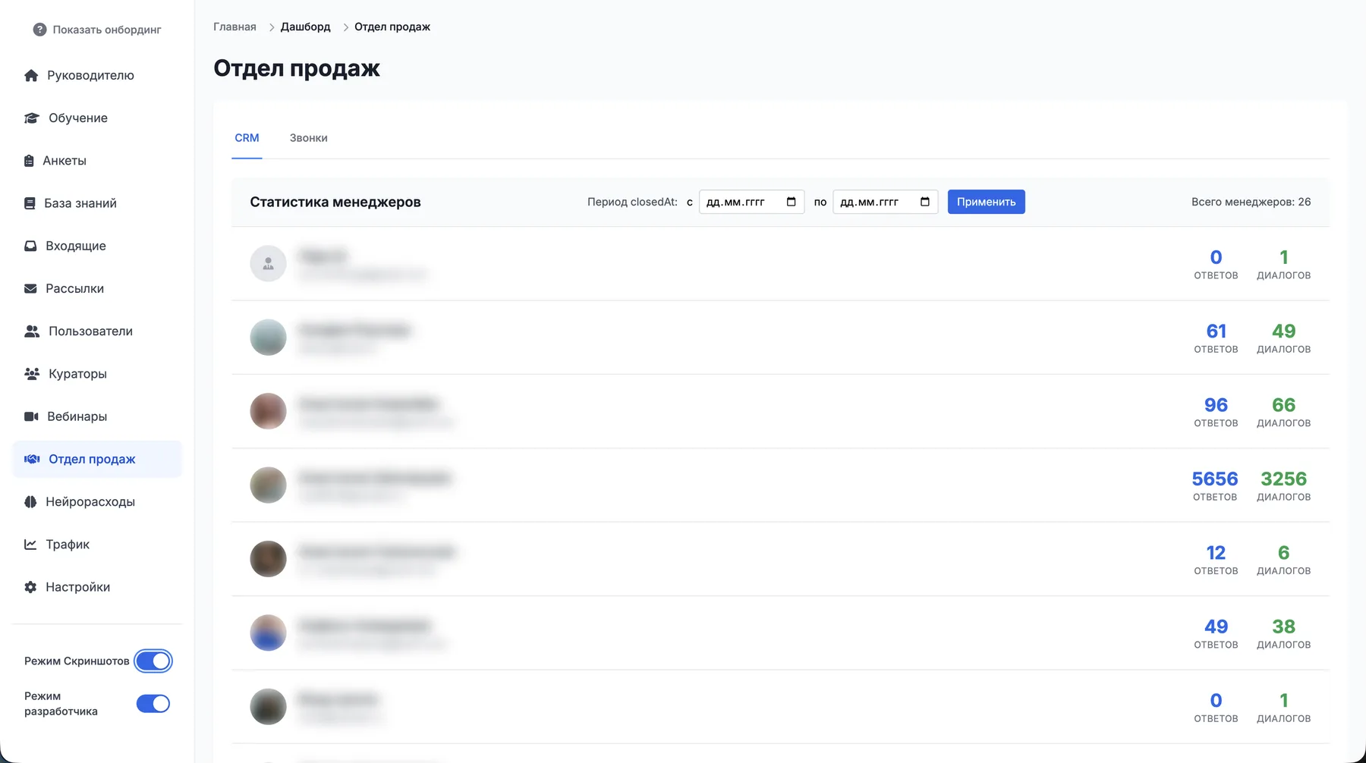This screenshot has width=1366, height=763.
Task: Switch to the Звонки tab
Action: 309,138
